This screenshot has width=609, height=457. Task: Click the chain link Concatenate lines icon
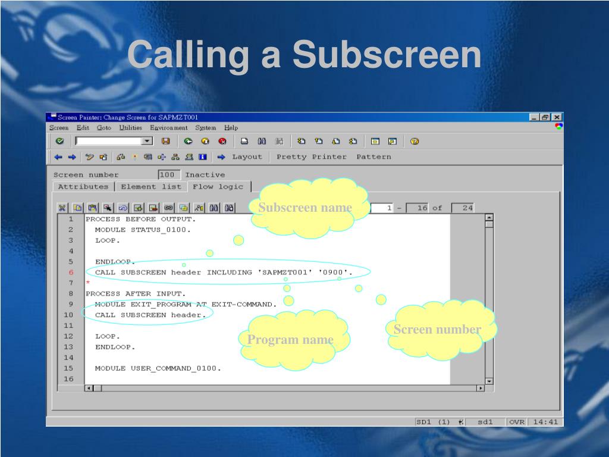[168, 208]
